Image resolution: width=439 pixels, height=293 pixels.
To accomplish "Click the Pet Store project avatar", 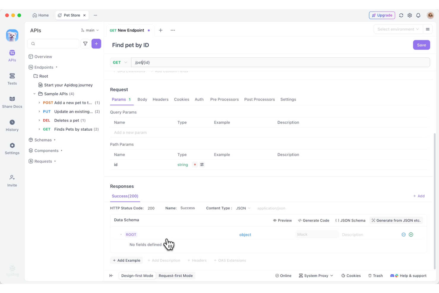I will (12, 36).
